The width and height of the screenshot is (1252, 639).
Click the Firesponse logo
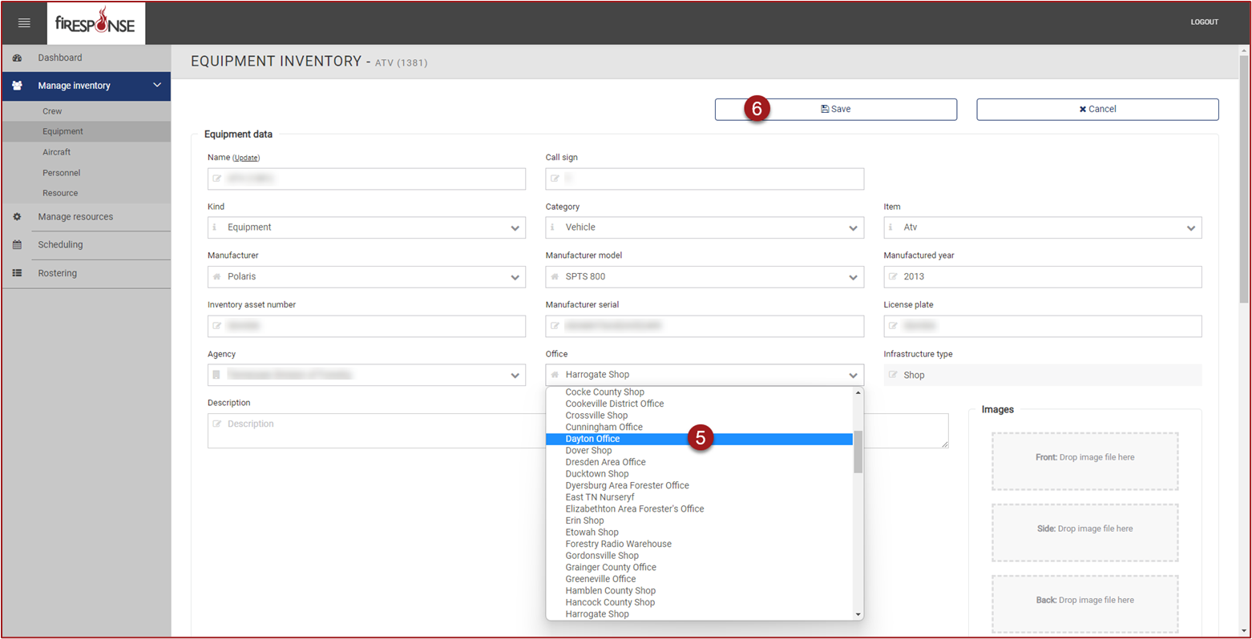(95, 23)
